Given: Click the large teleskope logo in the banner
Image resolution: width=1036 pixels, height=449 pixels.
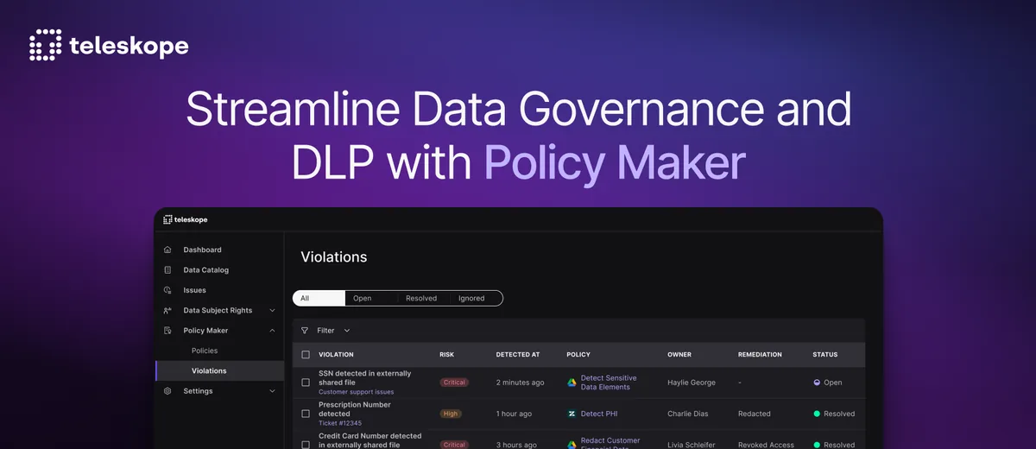Looking at the screenshot, I should click(x=109, y=46).
